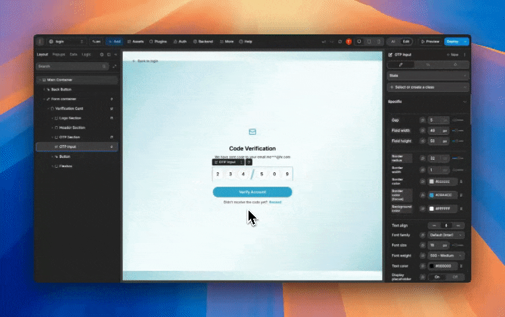Open the login page selector dropdown
505x317 pixels.
(66, 42)
